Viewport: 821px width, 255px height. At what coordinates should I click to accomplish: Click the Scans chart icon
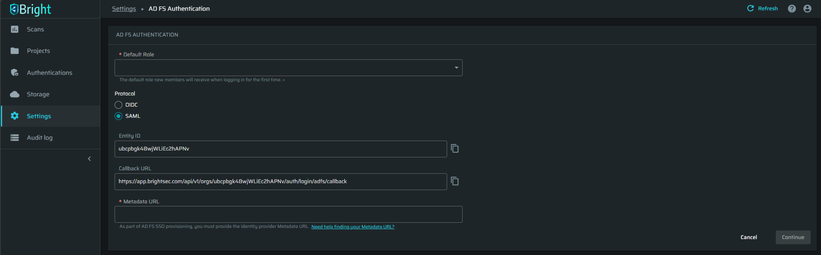15,29
